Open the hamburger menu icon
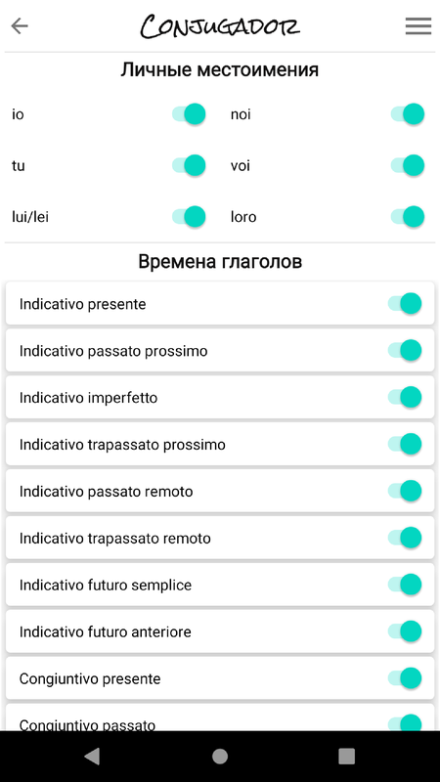Image resolution: width=440 pixels, height=782 pixels. [x=418, y=26]
